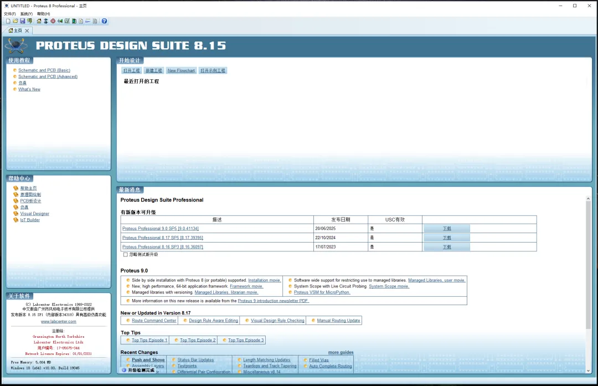598x386 pixels.
Task: Click the 新建工程 button
Action: pyautogui.click(x=154, y=70)
